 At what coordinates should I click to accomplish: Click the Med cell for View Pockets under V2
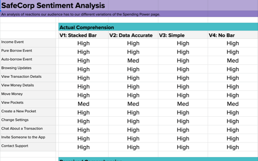tap(133, 104)
